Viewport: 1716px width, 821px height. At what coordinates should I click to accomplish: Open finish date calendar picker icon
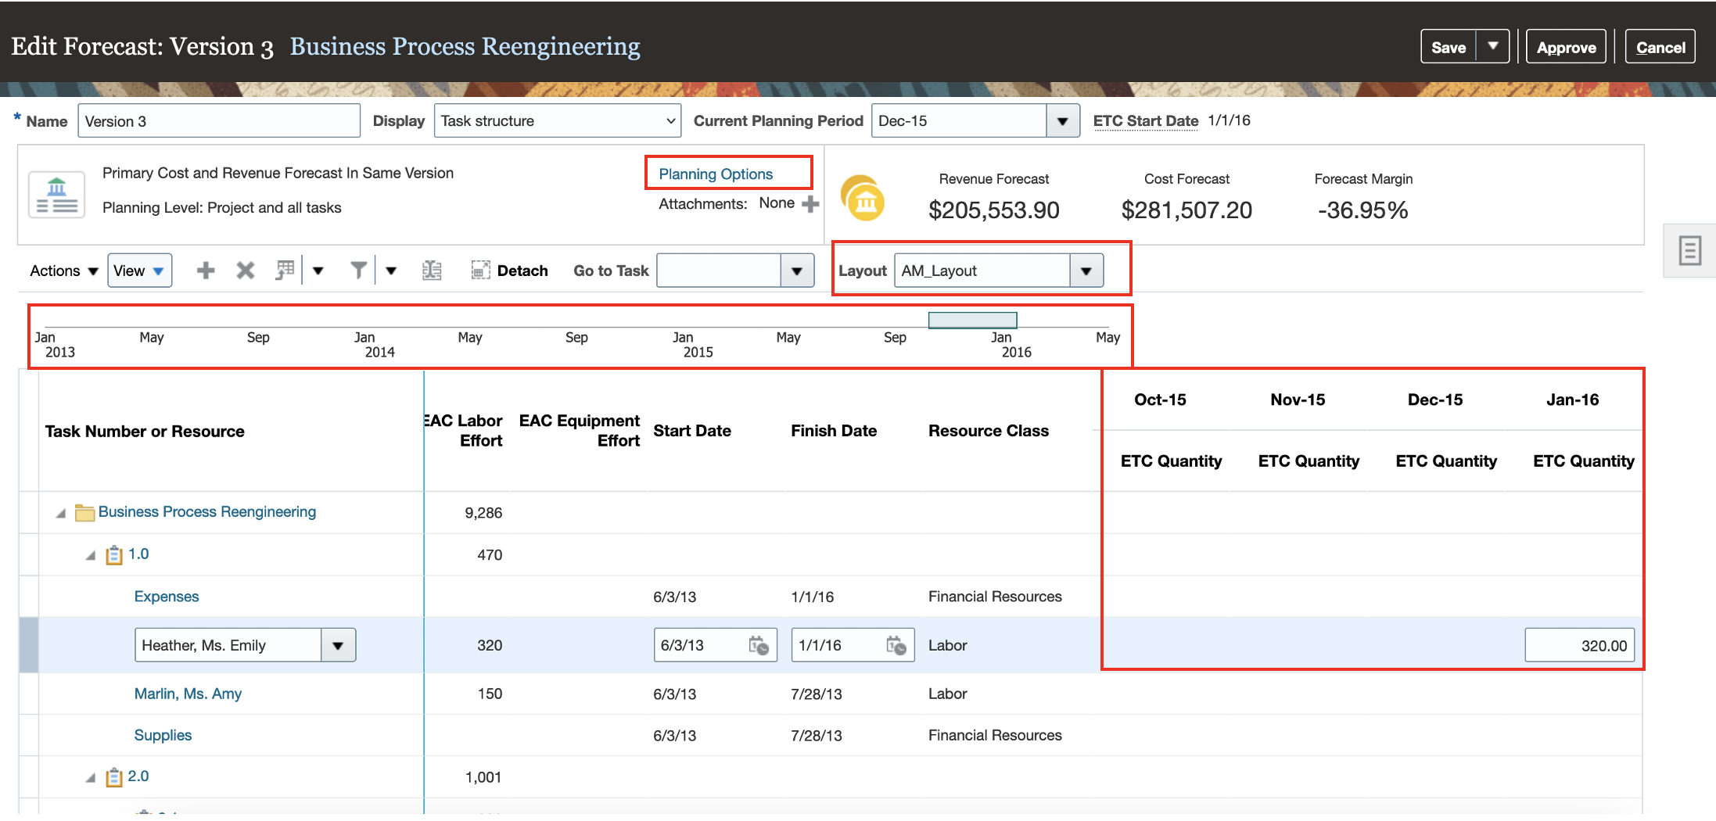coord(896,646)
